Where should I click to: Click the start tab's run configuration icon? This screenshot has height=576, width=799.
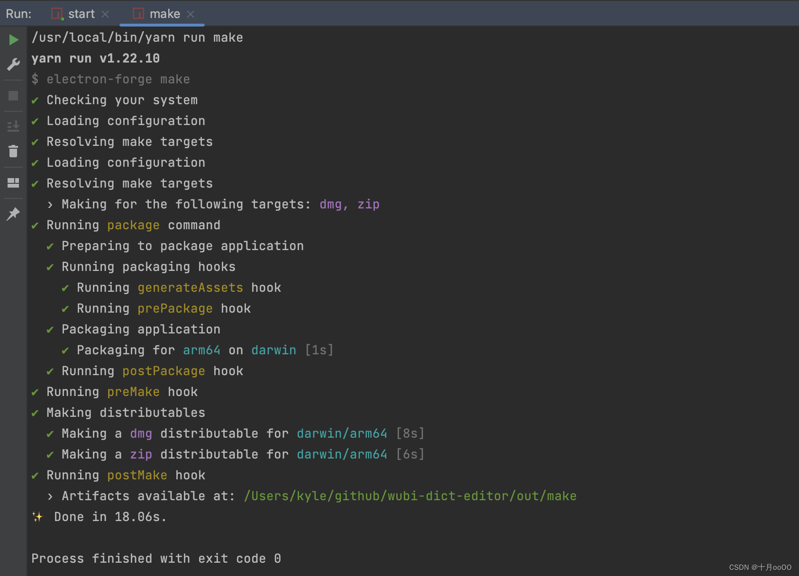click(57, 14)
